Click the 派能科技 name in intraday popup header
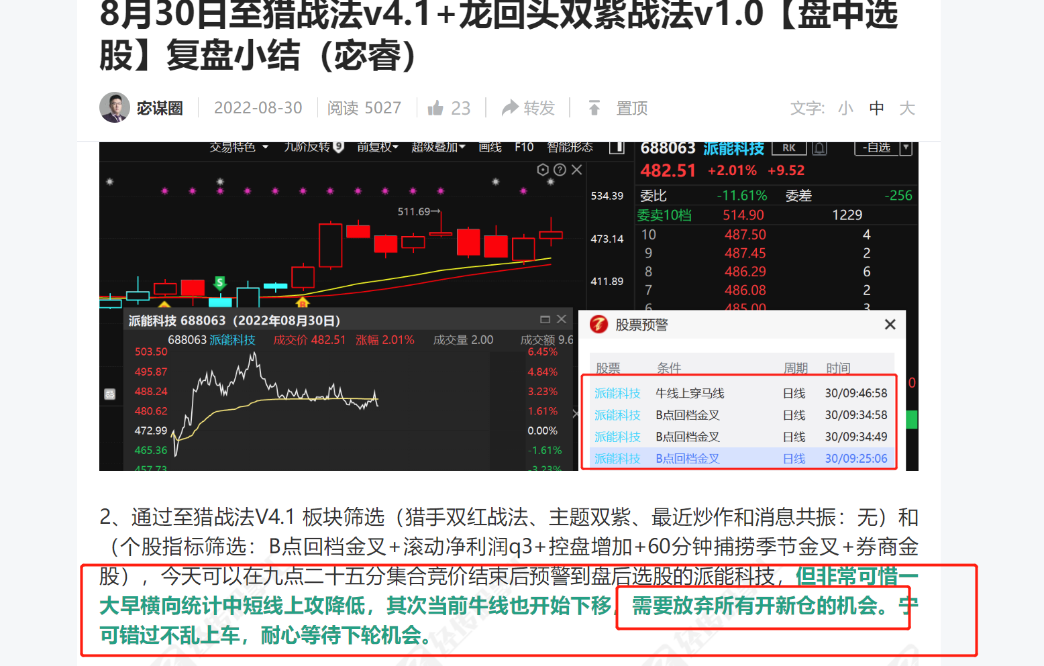This screenshot has width=1044, height=666. [232, 340]
